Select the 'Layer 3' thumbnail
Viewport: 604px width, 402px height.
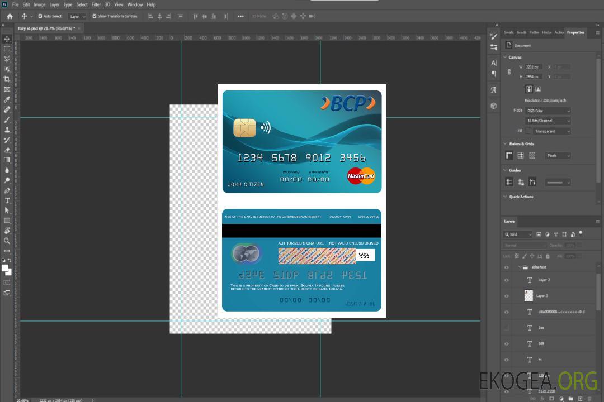pyautogui.click(x=528, y=296)
